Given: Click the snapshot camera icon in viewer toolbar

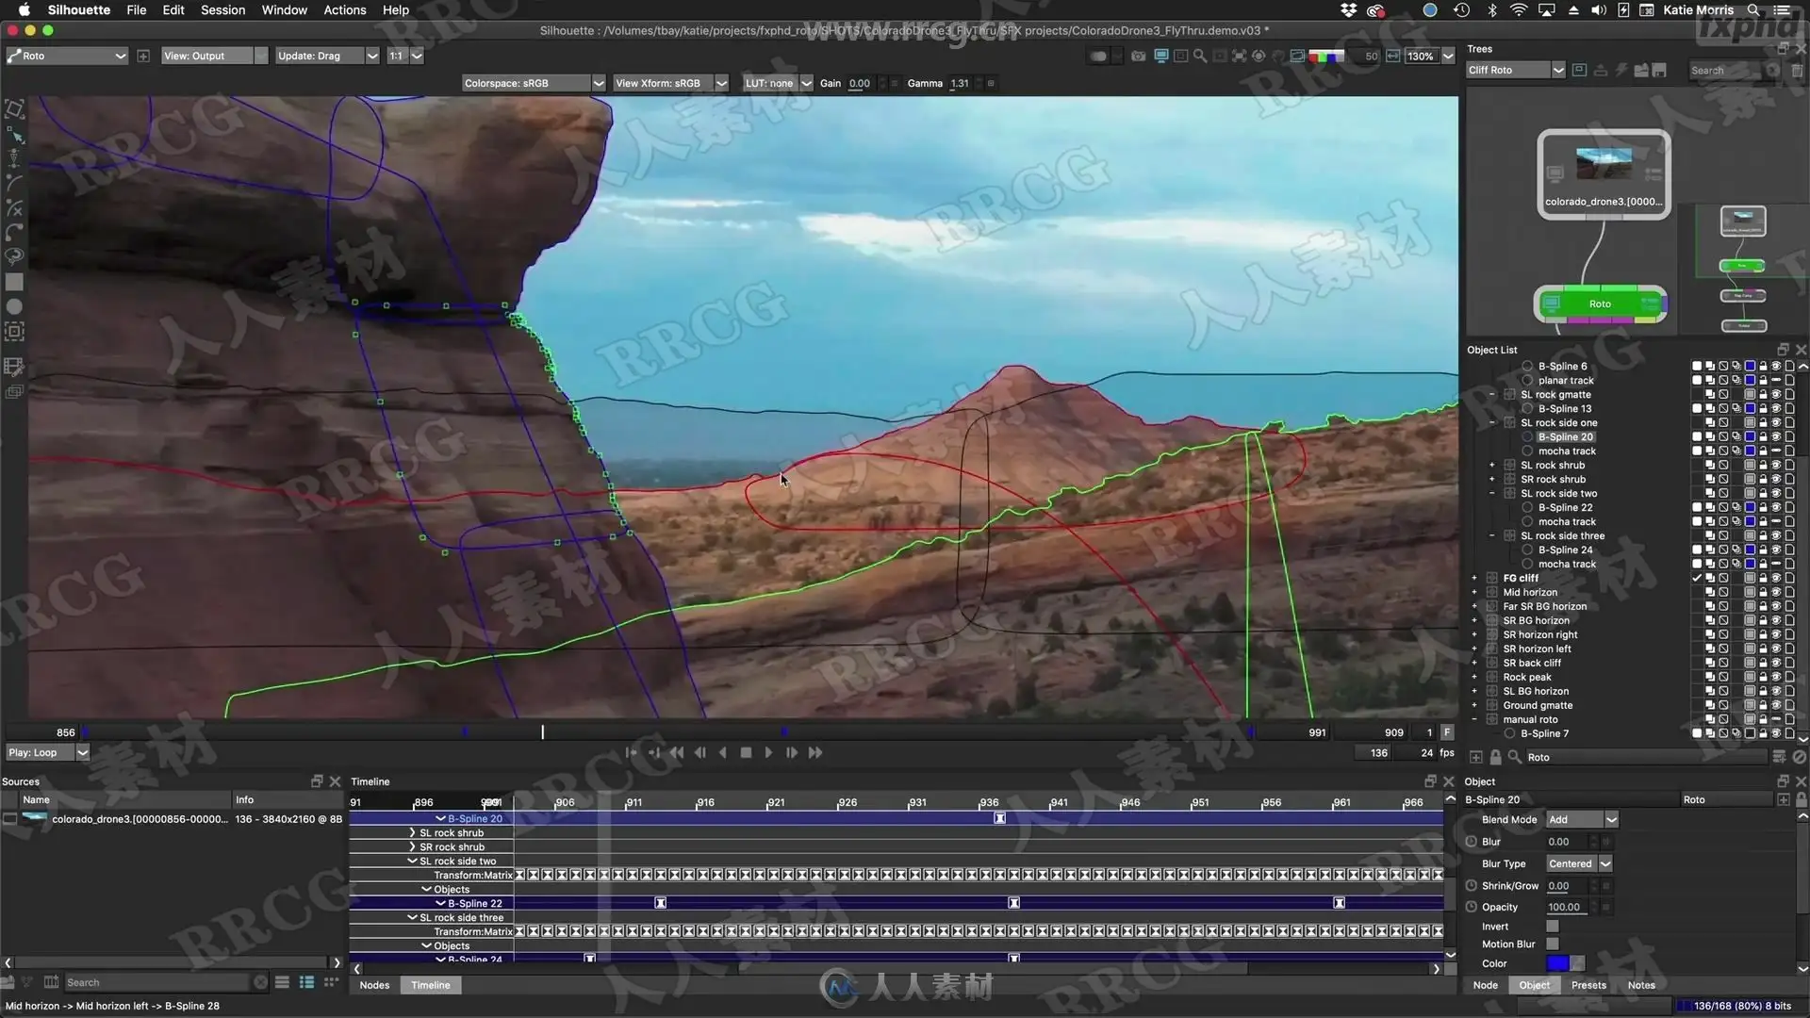Looking at the screenshot, I should click(1139, 56).
